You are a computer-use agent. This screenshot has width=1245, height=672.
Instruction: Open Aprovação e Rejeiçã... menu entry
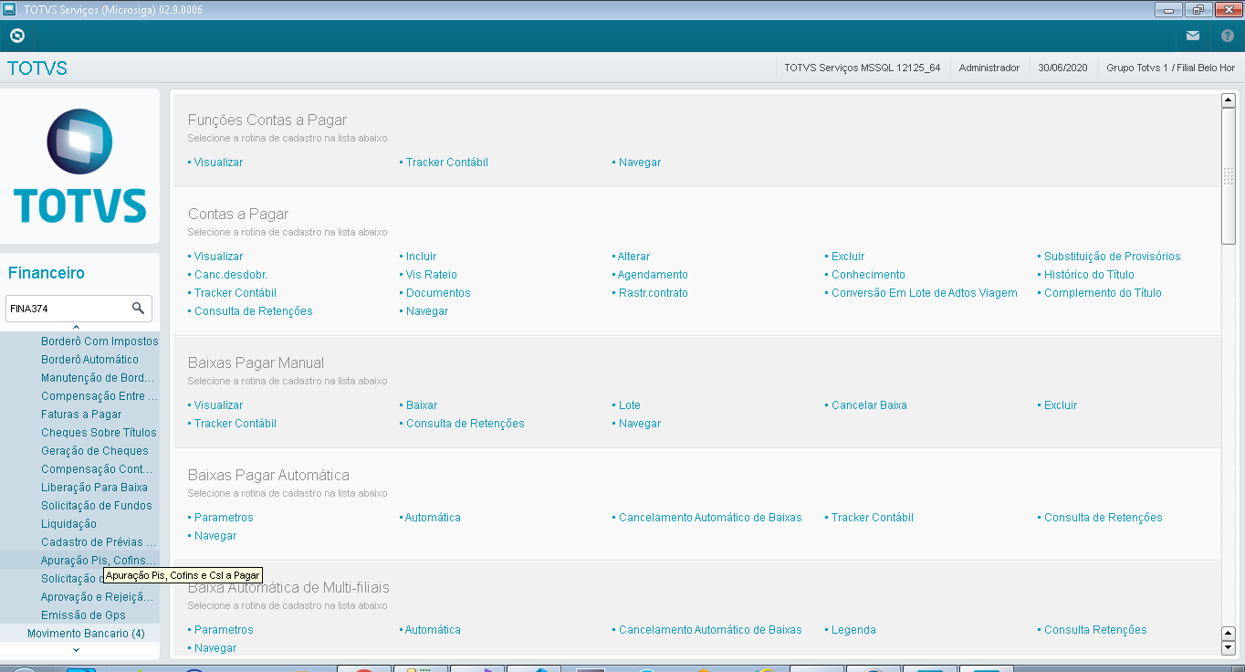[99, 597]
